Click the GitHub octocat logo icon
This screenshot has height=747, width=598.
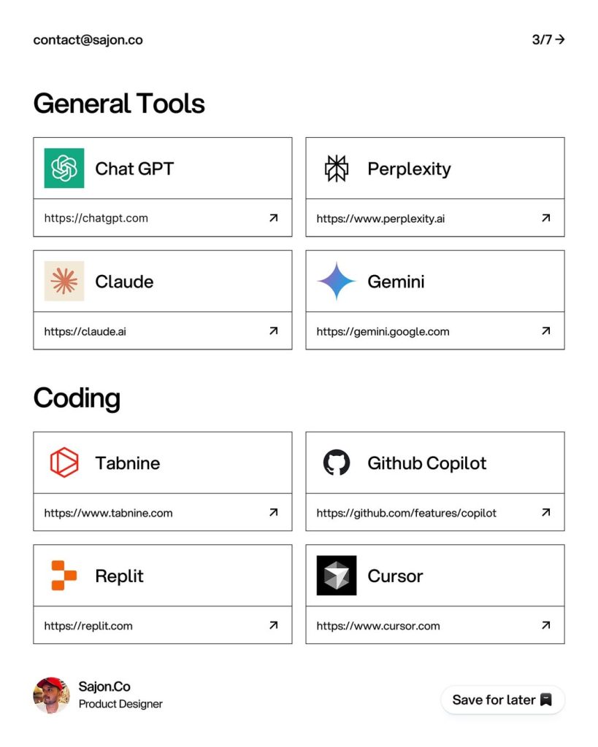click(x=337, y=462)
